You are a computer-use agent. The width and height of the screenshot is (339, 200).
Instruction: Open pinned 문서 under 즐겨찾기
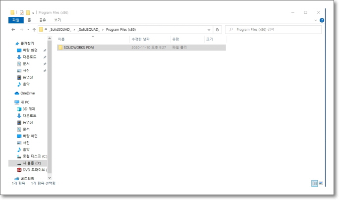coord(26,64)
